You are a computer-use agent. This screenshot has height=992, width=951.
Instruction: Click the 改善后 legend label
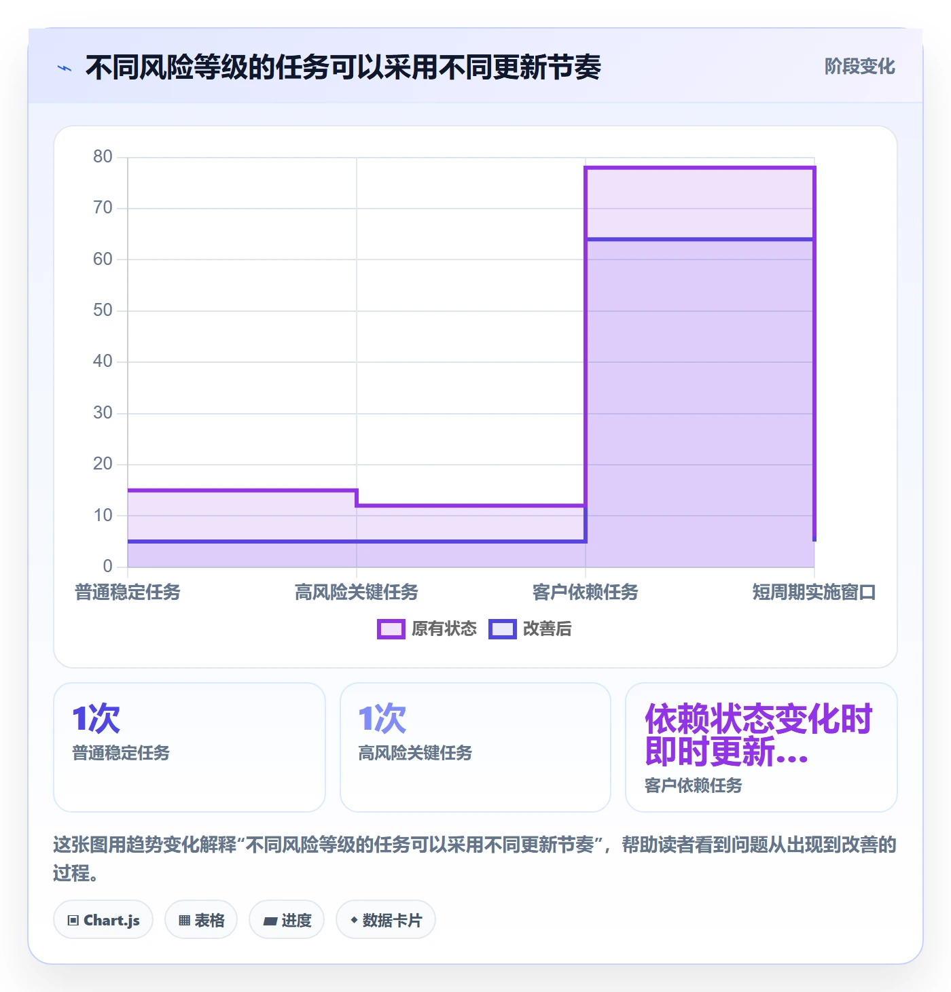point(548,629)
